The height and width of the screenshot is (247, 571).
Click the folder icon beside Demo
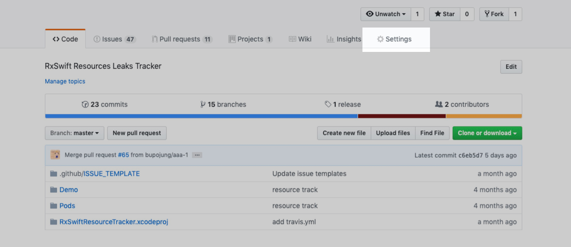coord(54,190)
